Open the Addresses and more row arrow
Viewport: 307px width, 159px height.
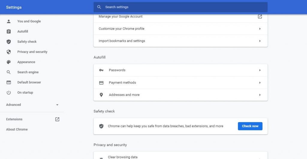click(260, 95)
